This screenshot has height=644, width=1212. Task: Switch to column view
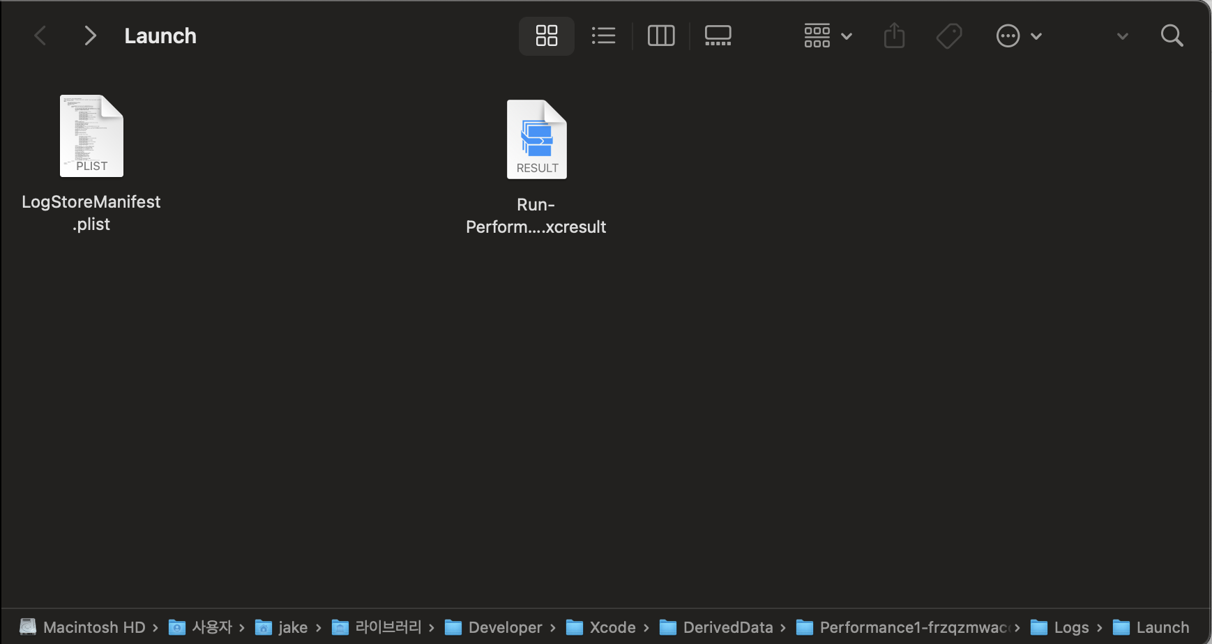661,36
